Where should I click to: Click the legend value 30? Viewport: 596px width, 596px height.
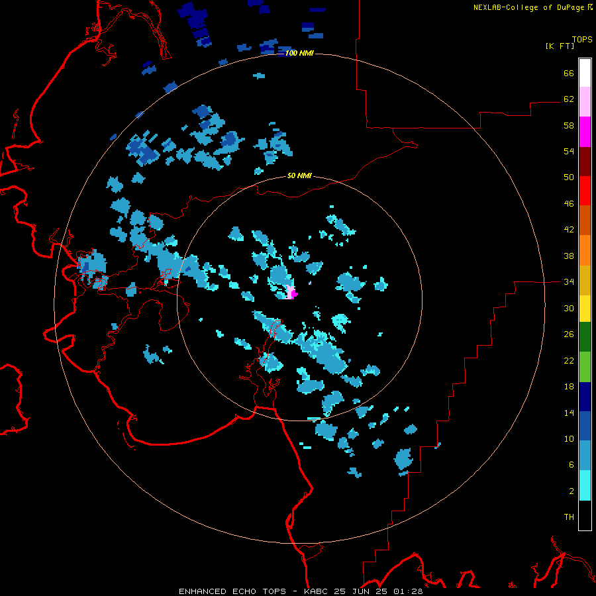[x=569, y=308]
